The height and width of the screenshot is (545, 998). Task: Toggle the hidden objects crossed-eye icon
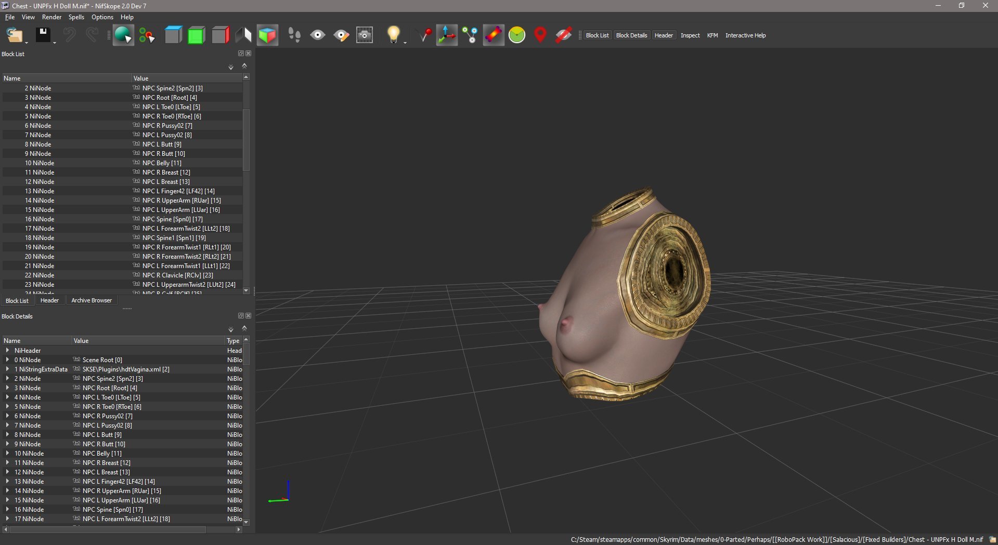click(564, 35)
